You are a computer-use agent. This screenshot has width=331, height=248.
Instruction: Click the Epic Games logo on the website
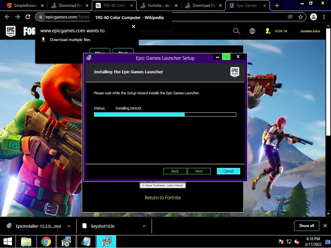coord(11,31)
